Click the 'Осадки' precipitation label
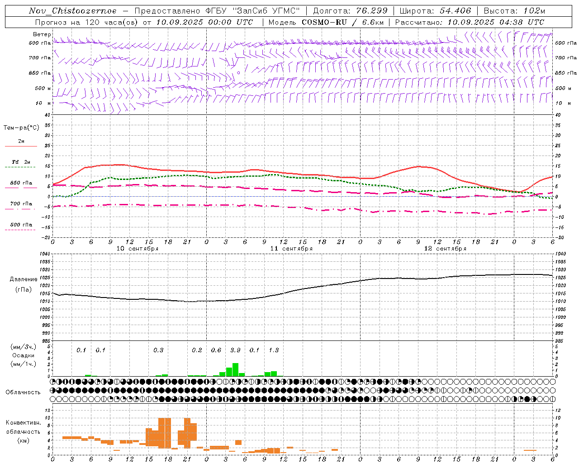Viewport: 579px width, 463px height. tap(23, 355)
